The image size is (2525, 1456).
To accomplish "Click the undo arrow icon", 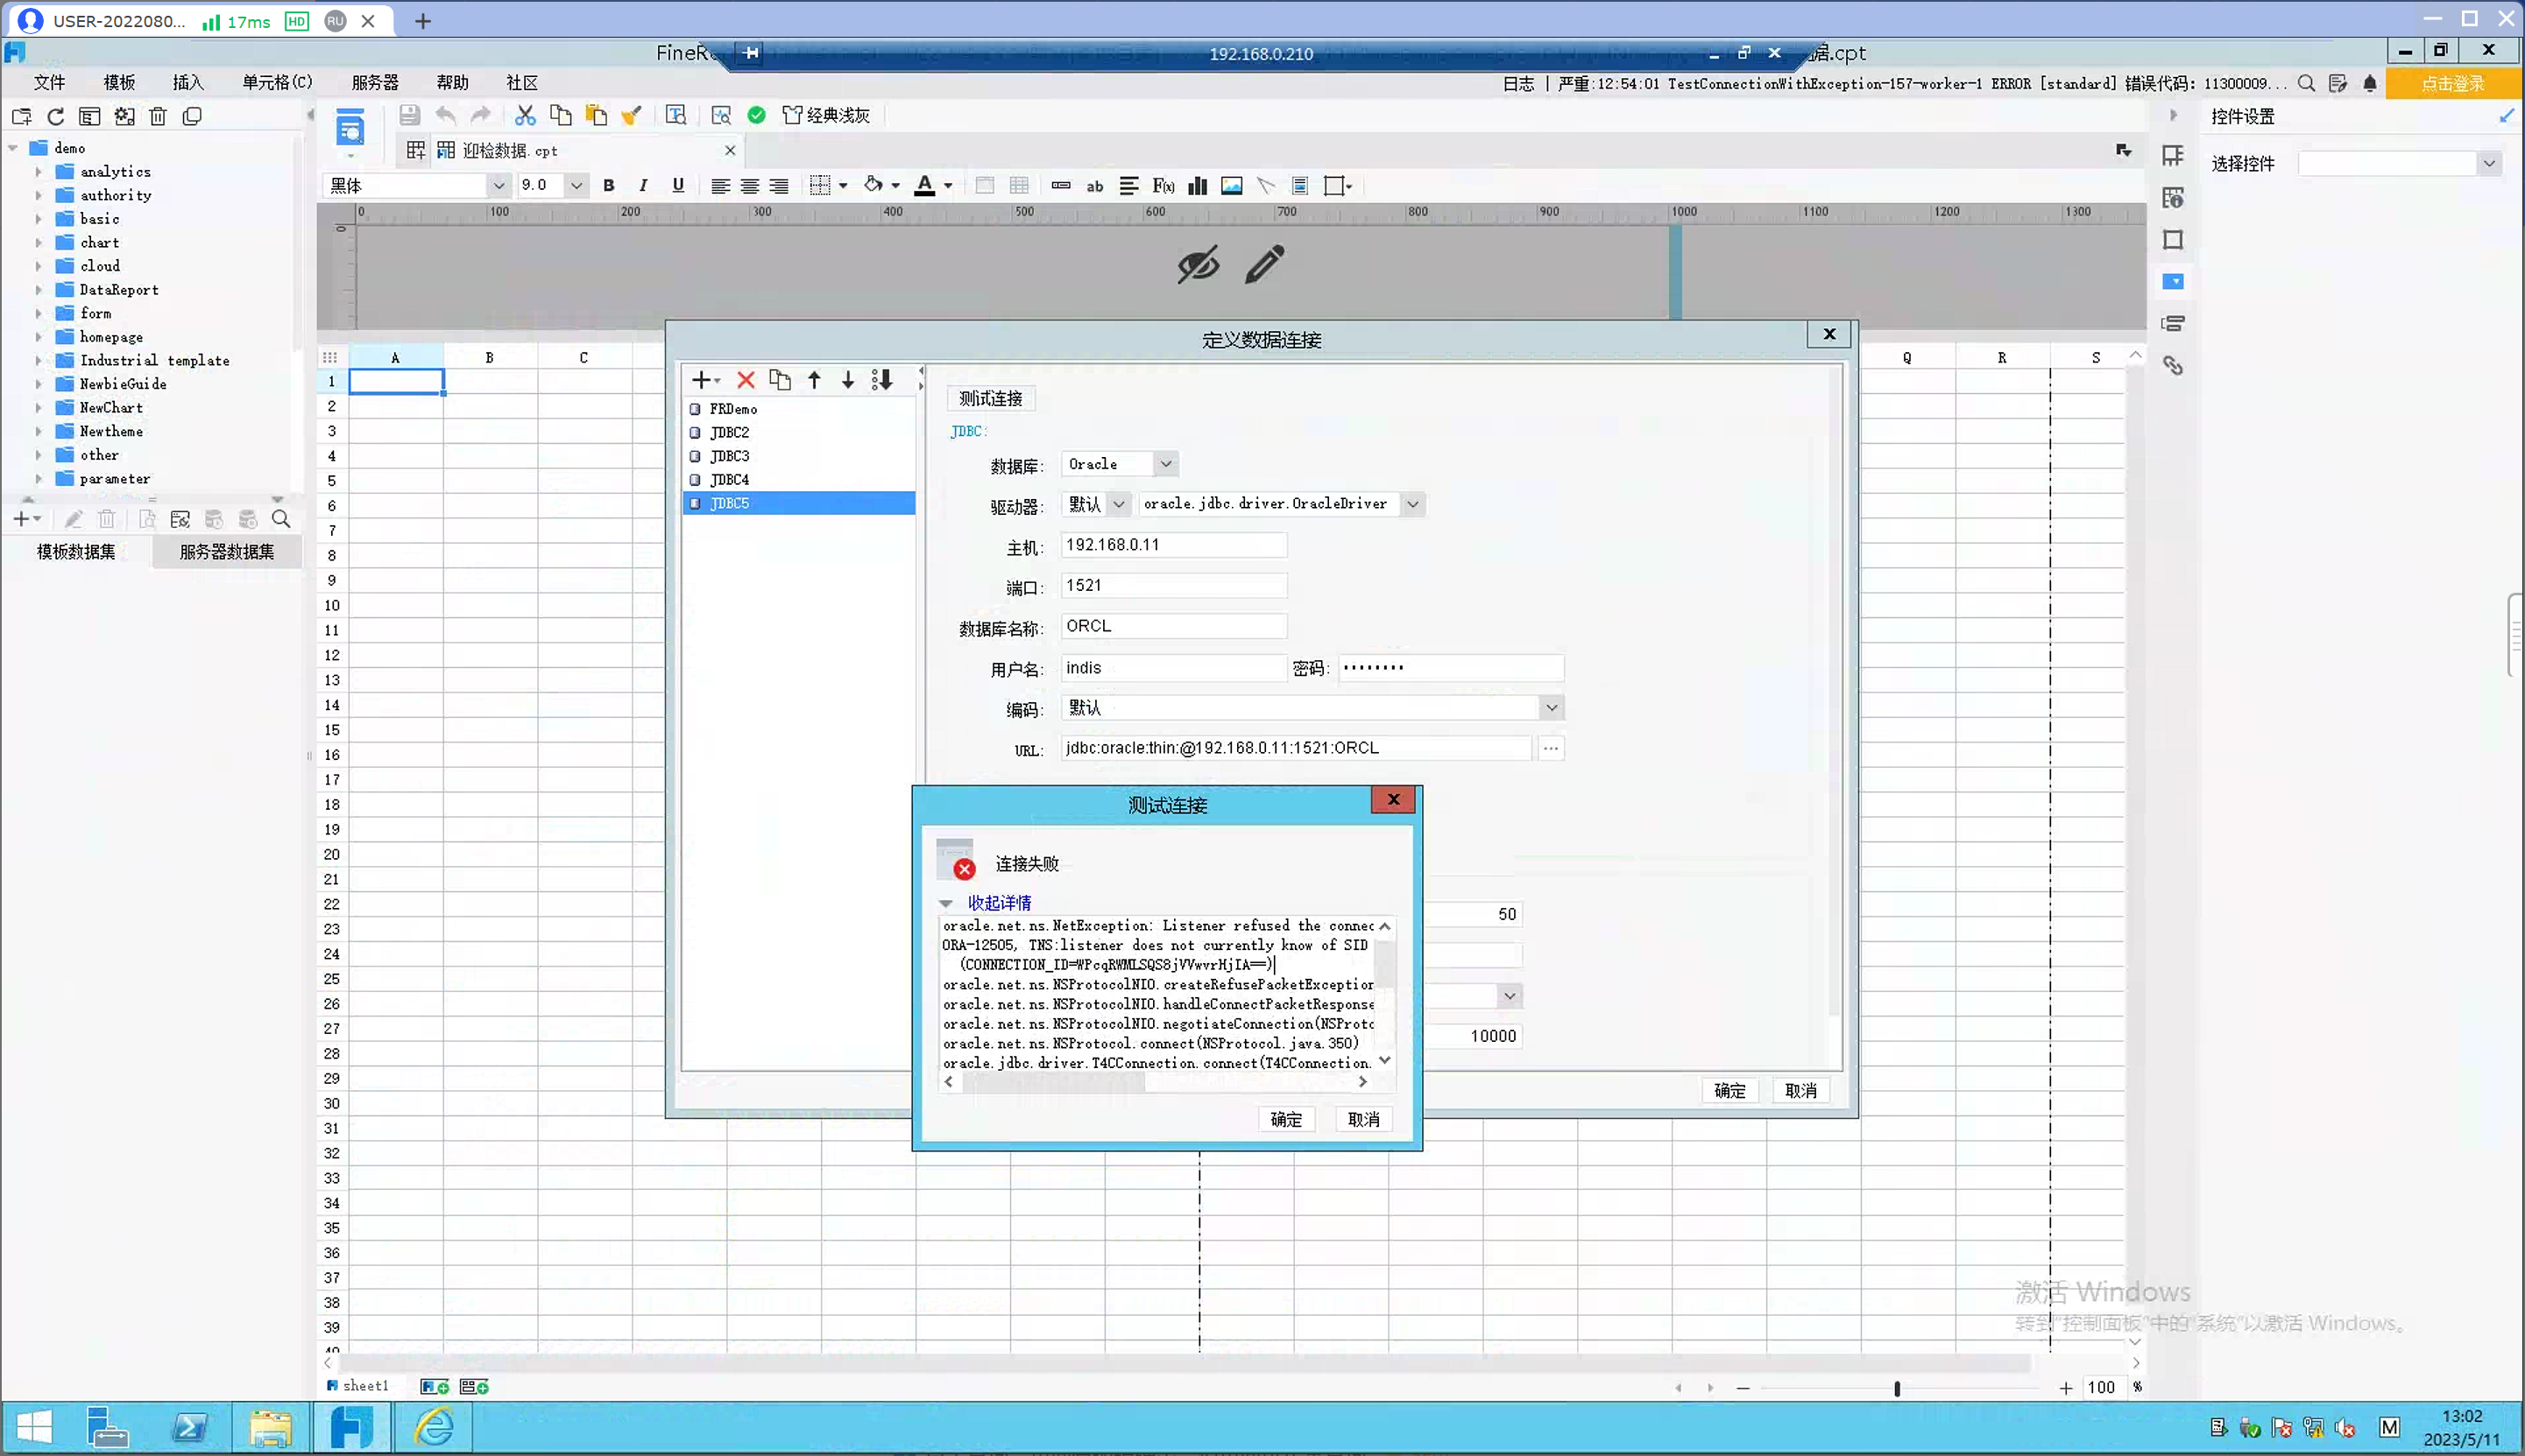I will click(x=445, y=115).
